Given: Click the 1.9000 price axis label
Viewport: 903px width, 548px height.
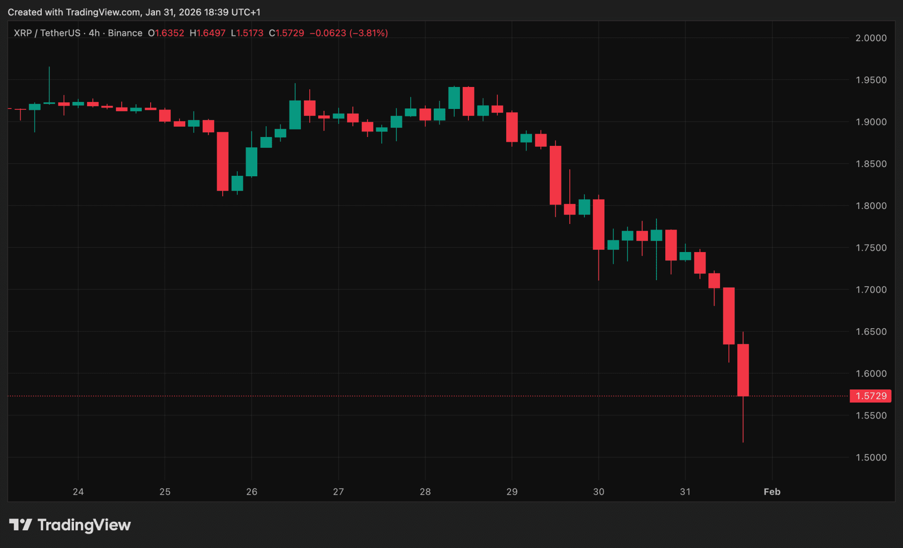Looking at the screenshot, I should point(871,122).
